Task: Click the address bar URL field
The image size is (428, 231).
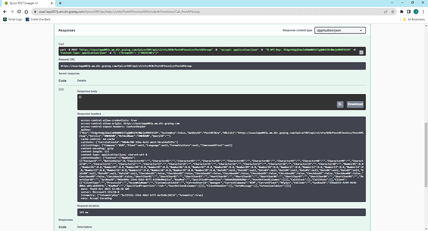Action: click(x=207, y=12)
